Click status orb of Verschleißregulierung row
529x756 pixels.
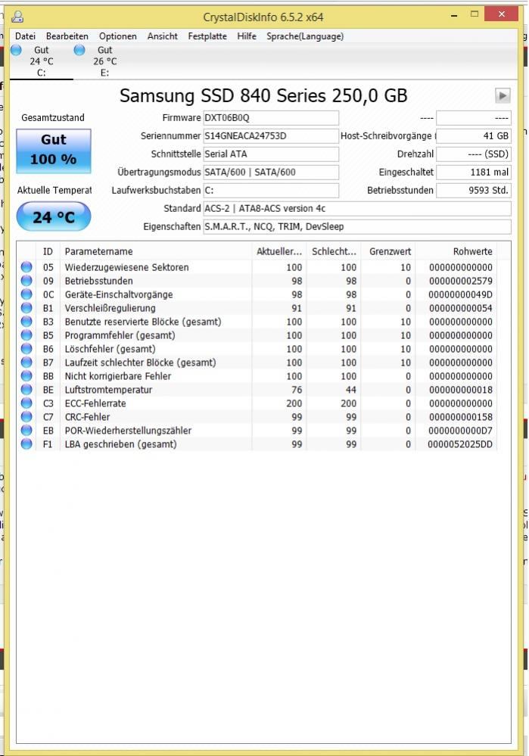[x=26, y=308]
